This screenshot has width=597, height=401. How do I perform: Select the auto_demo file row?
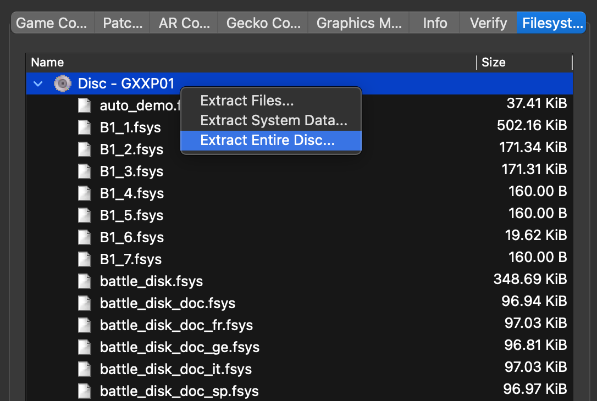click(x=299, y=105)
